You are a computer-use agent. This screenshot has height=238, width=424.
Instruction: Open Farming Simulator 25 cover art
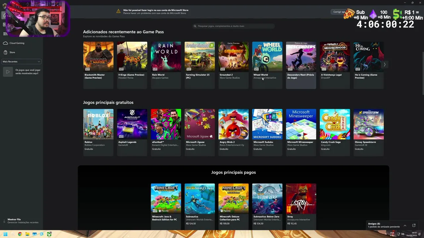point(199,57)
